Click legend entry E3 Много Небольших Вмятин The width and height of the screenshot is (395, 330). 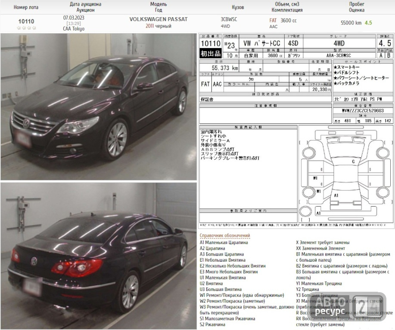(x=229, y=272)
